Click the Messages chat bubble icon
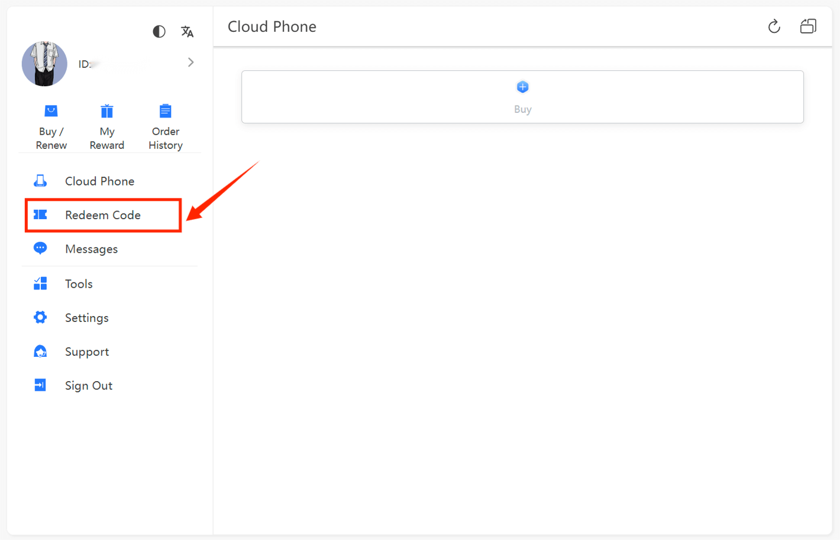 coord(40,248)
